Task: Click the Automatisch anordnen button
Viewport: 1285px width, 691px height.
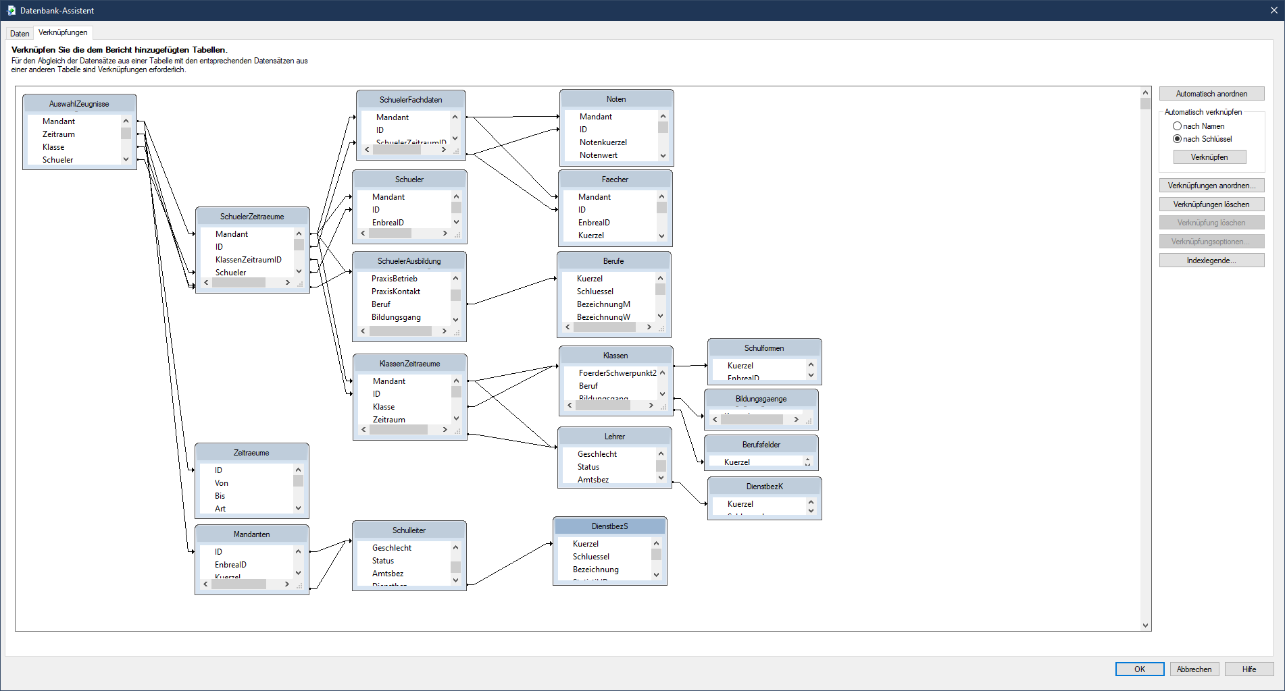Action: [1211, 94]
